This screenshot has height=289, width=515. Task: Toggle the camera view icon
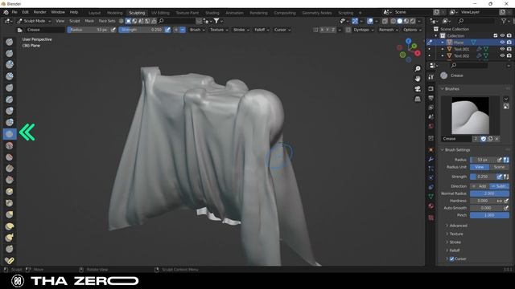(418, 89)
